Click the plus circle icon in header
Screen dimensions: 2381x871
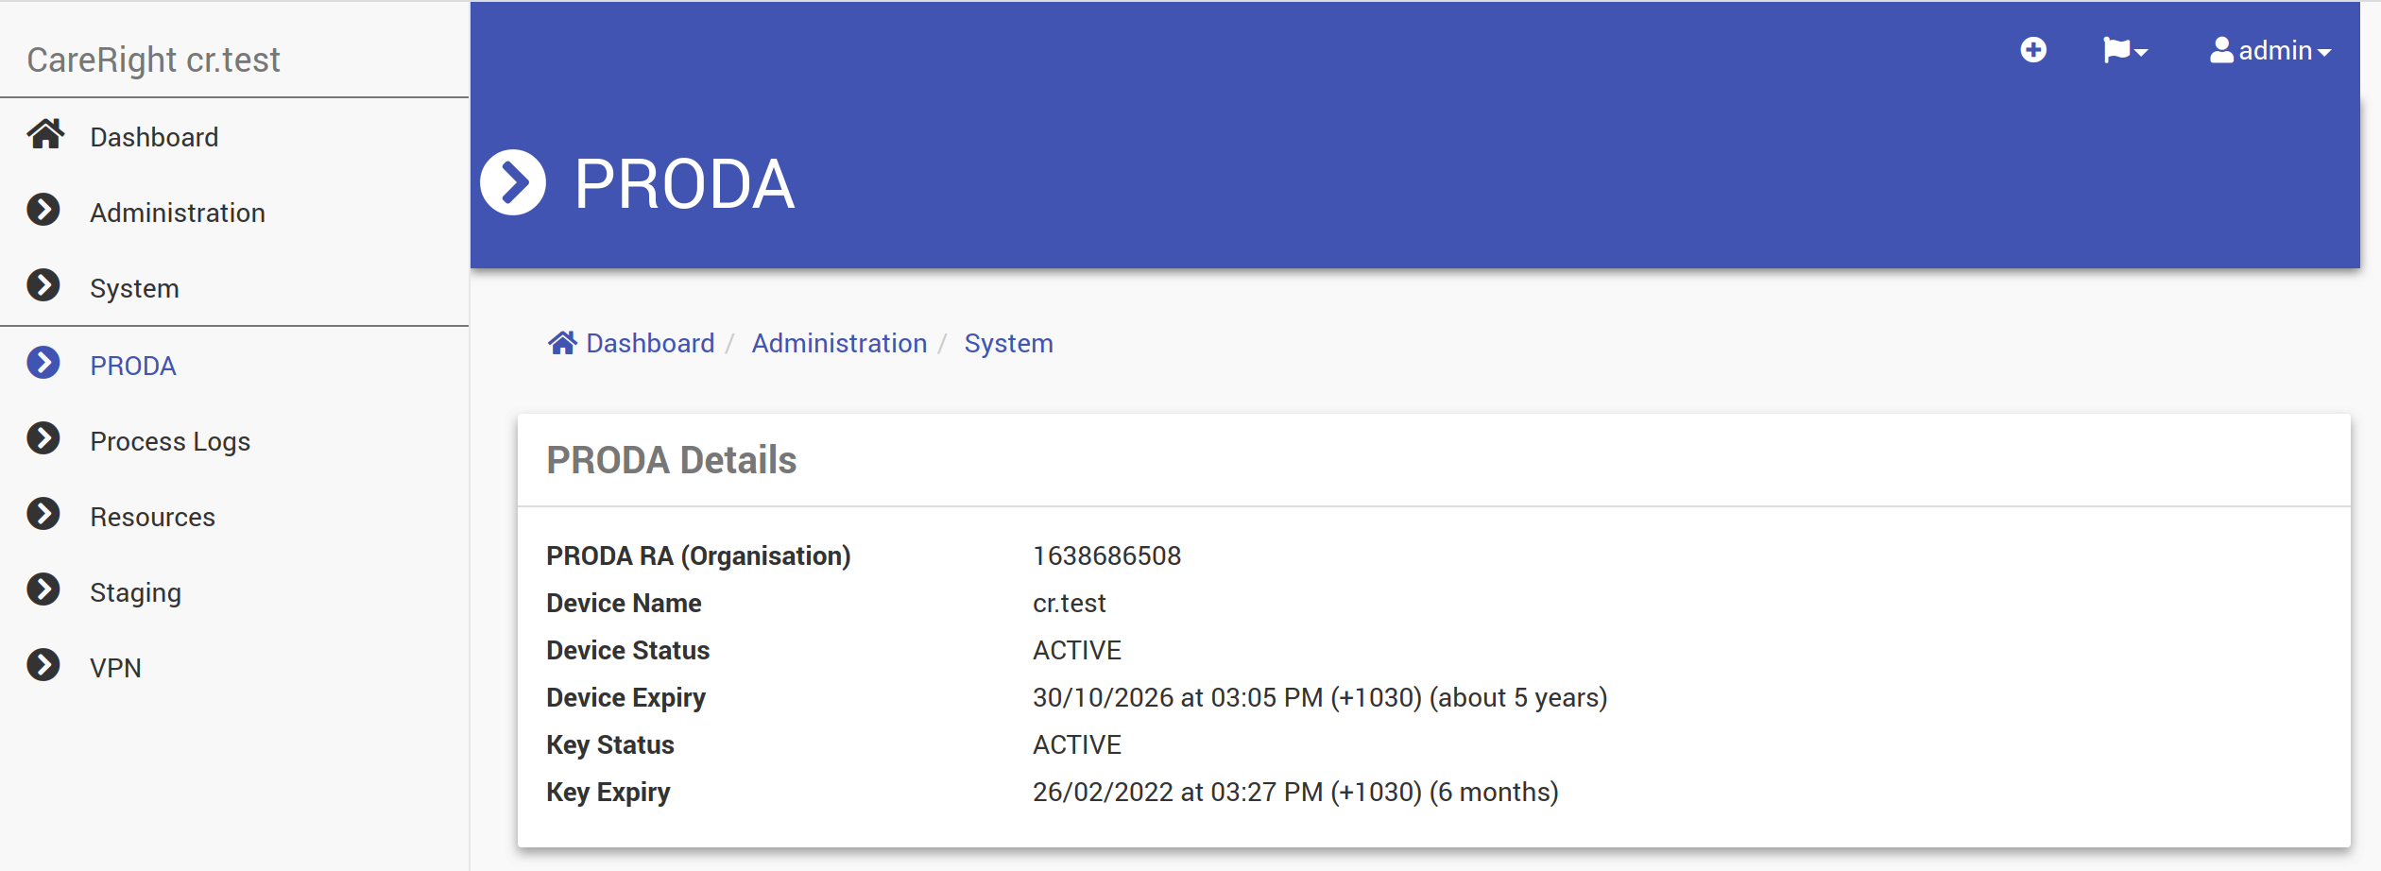2033,50
